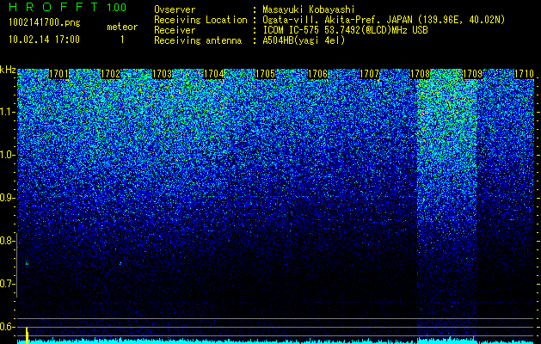Click the 1707 time marker

click(369, 74)
